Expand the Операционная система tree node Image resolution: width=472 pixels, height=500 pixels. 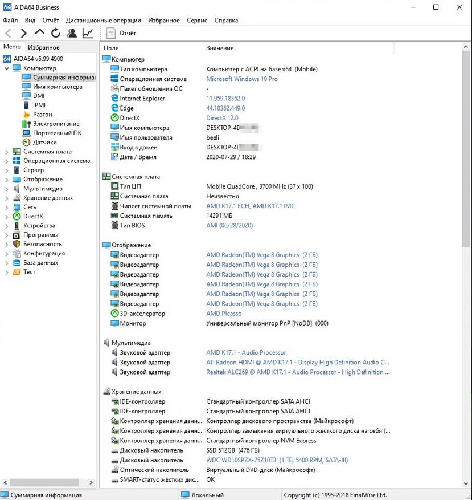(7, 161)
